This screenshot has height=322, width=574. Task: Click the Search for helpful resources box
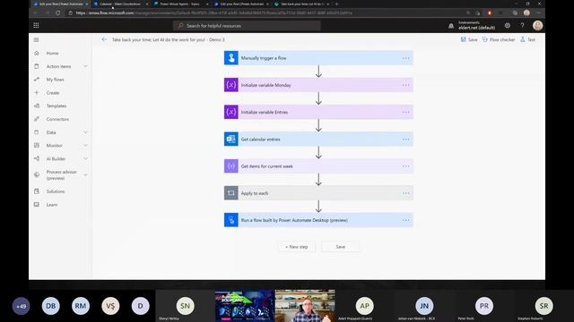click(247, 26)
